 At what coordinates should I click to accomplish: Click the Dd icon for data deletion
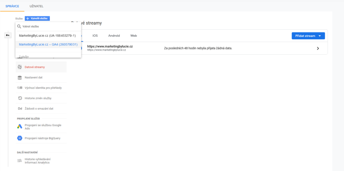[x=20, y=109]
